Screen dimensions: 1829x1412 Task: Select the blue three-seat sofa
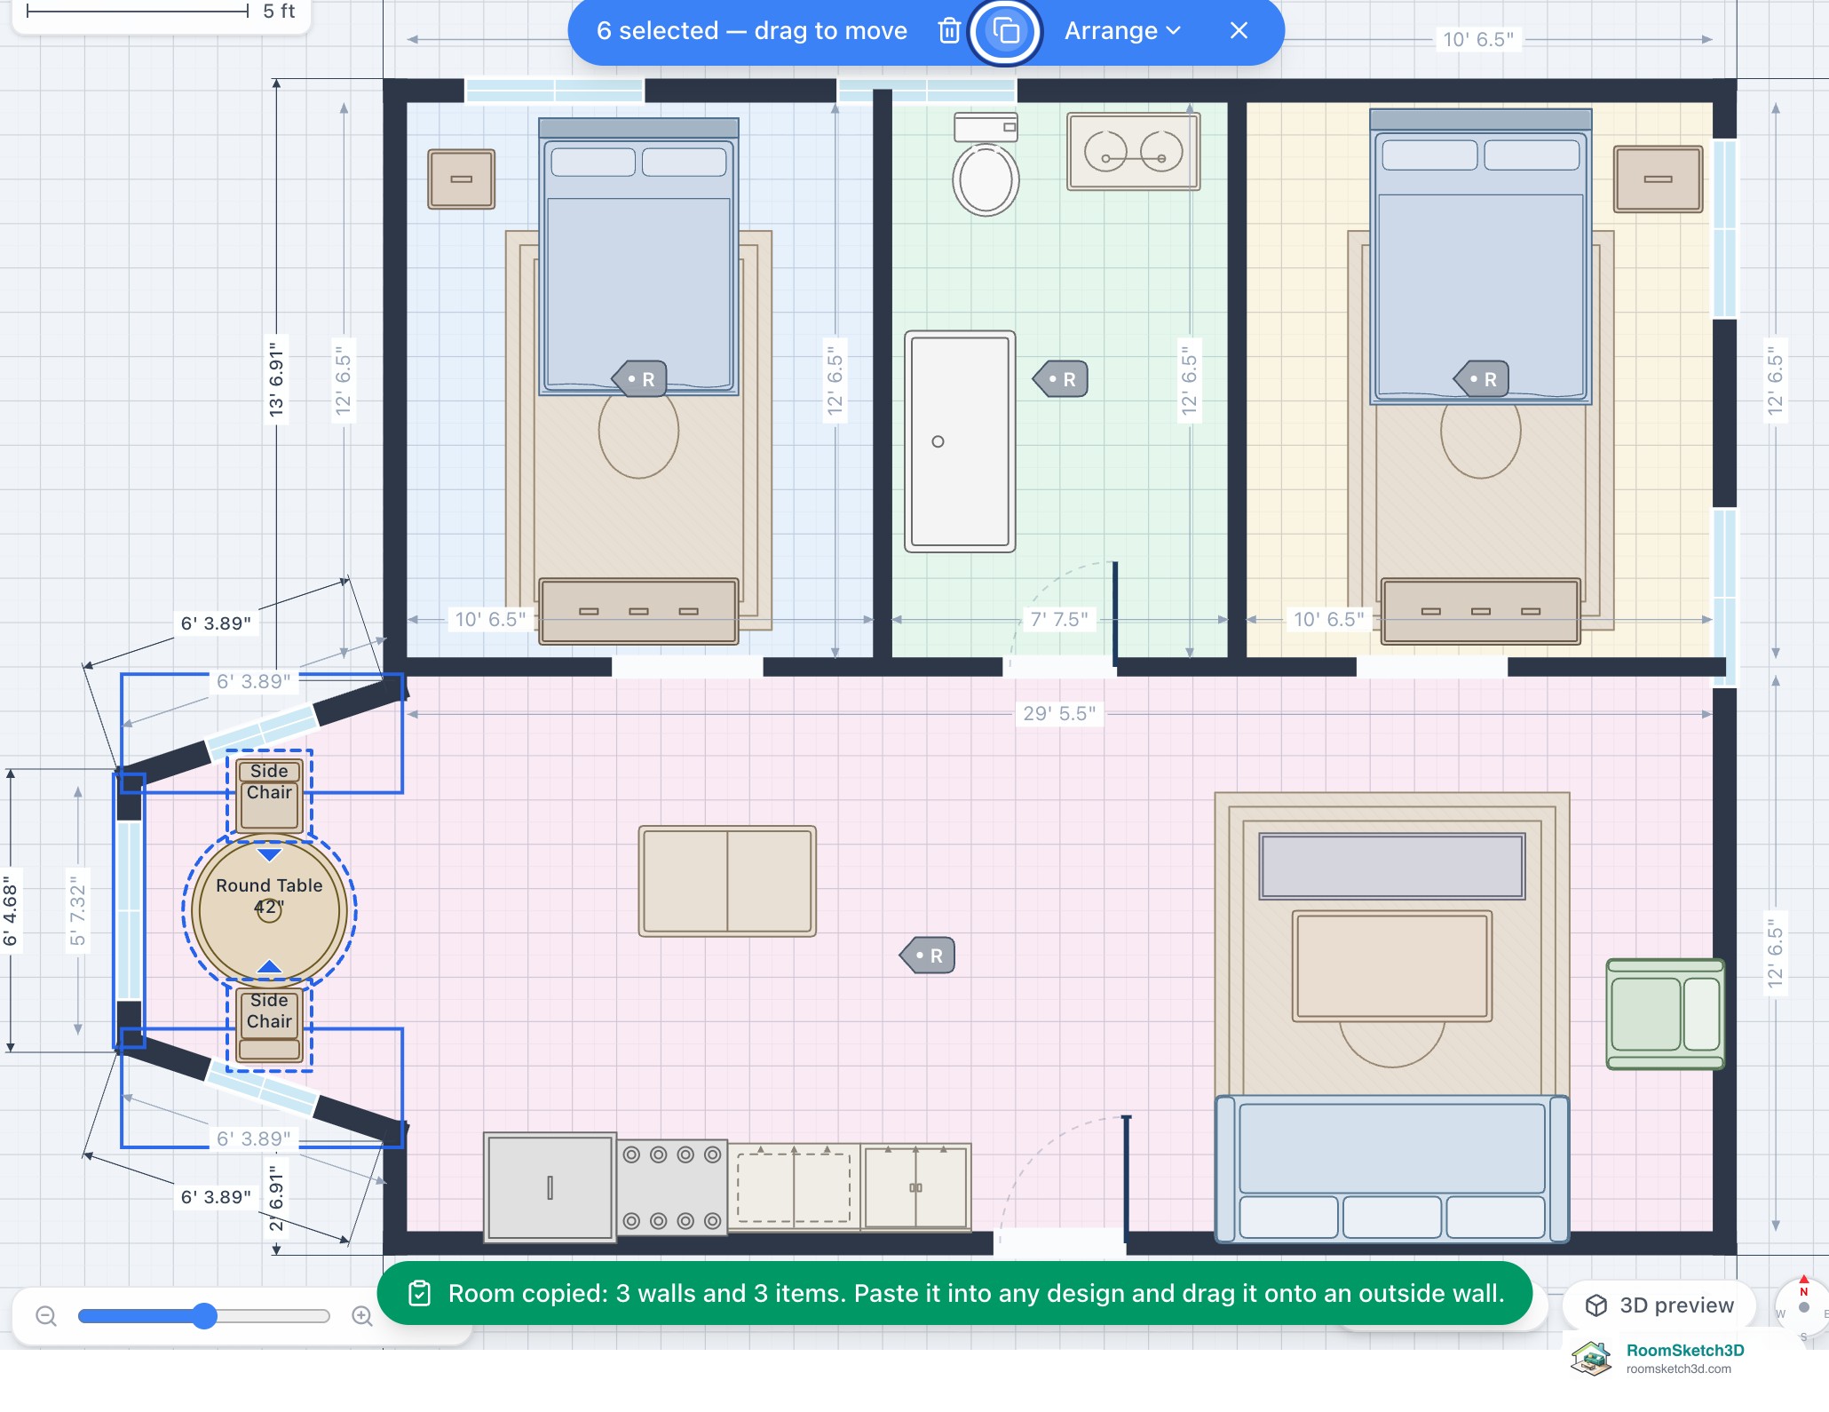click(1392, 1169)
